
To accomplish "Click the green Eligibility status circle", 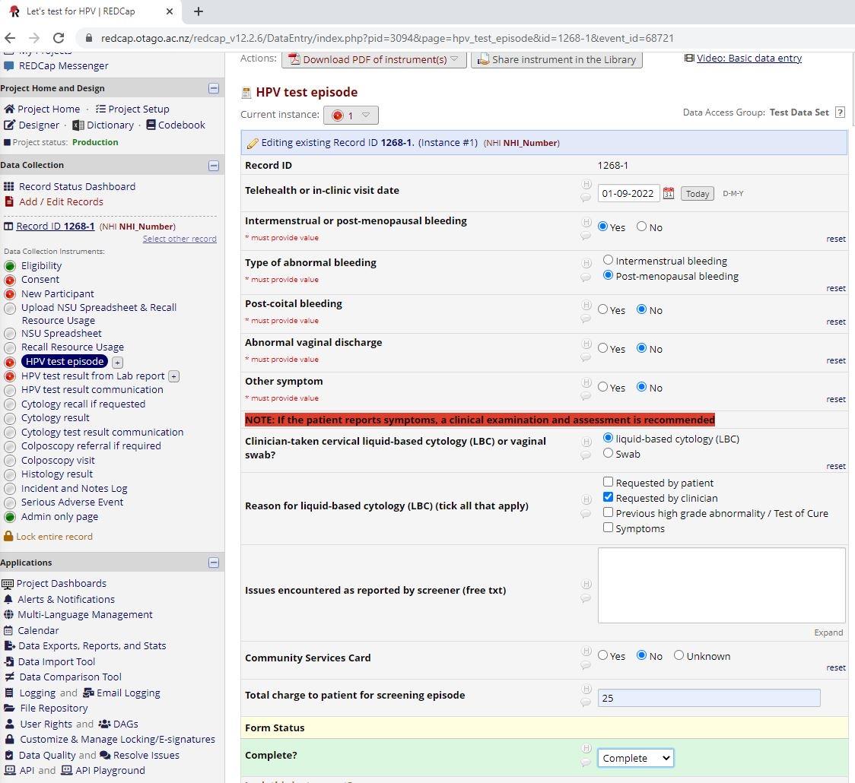I will click(10, 266).
